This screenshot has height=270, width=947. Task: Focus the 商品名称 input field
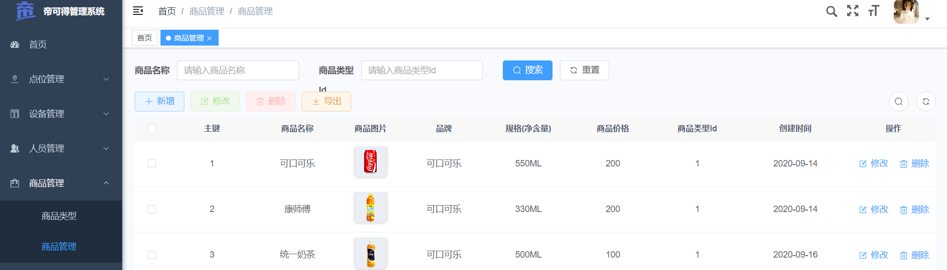(x=238, y=70)
